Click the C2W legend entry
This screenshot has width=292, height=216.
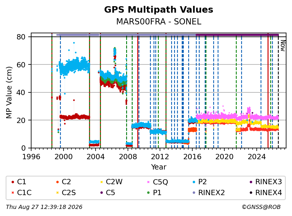111,182
